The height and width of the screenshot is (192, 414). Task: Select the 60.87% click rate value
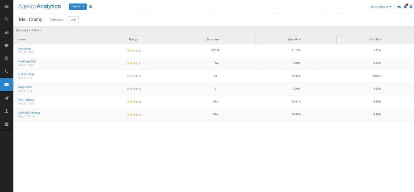(x=377, y=76)
